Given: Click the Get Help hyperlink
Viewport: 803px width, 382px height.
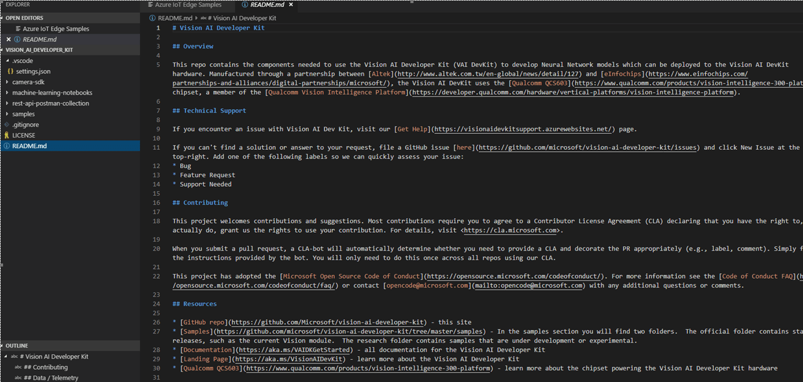Looking at the screenshot, I should click(410, 128).
